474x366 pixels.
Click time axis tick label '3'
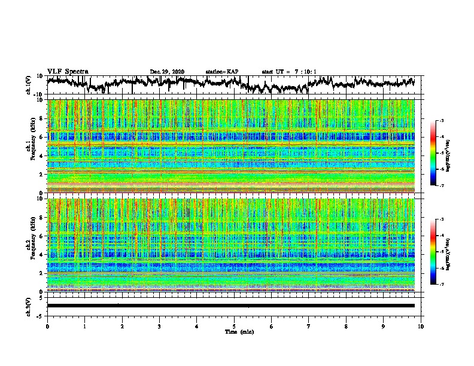click(x=159, y=327)
